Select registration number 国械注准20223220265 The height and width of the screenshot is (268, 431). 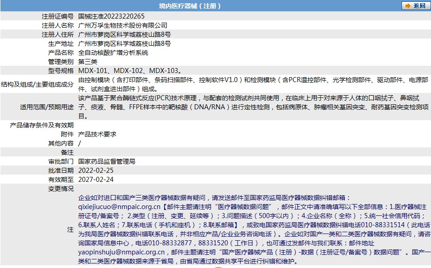[x=111, y=16]
